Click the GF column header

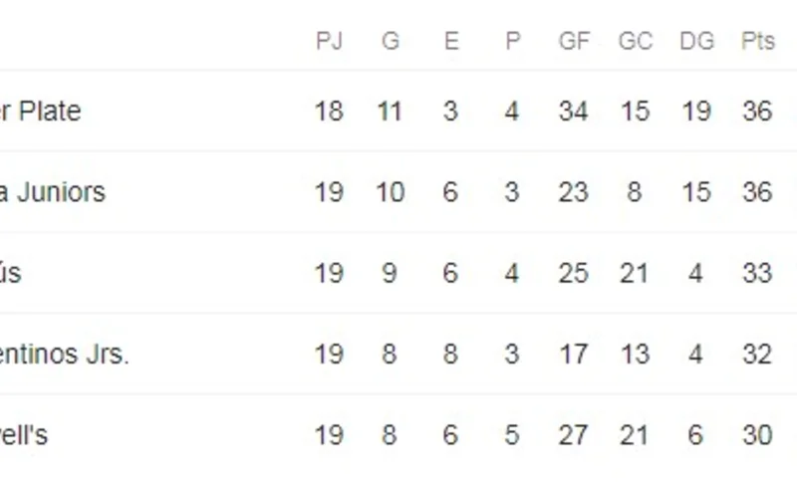tap(574, 41)
